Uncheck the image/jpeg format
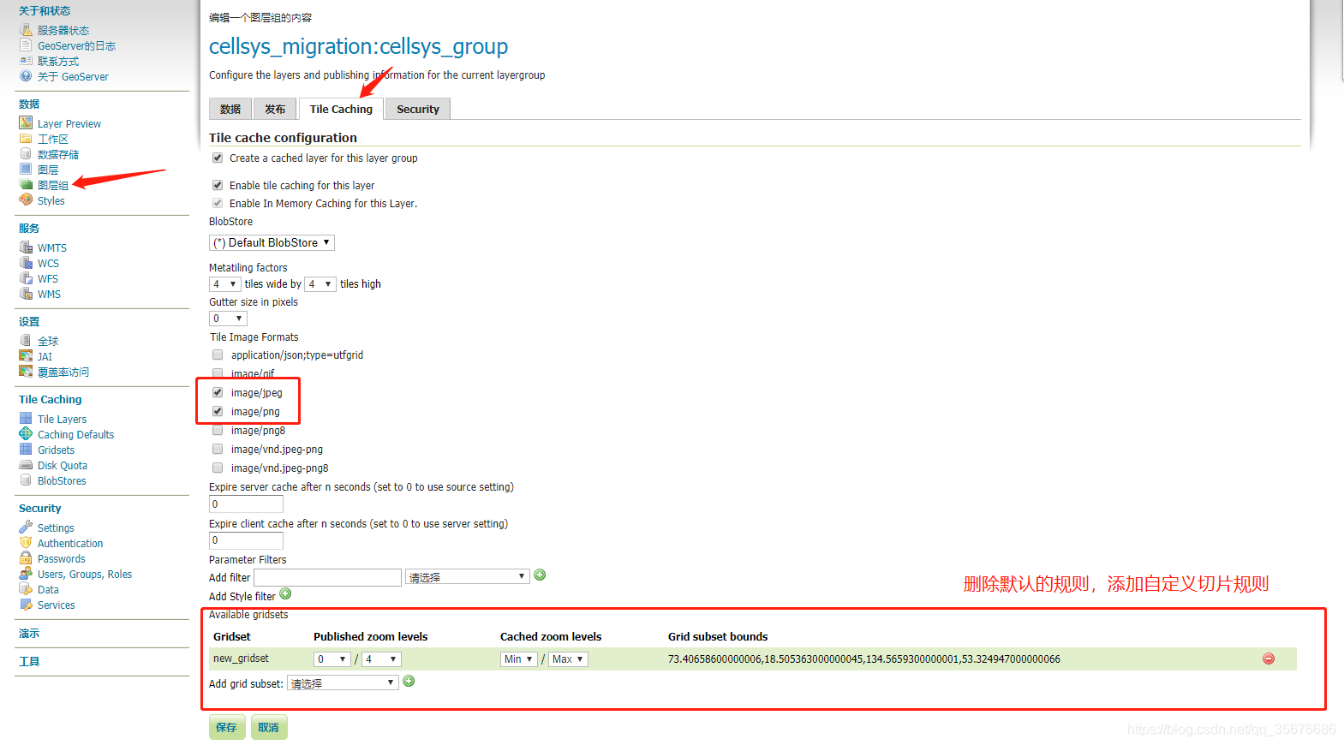The image size is (1344, 745). (x=218, y=392)
